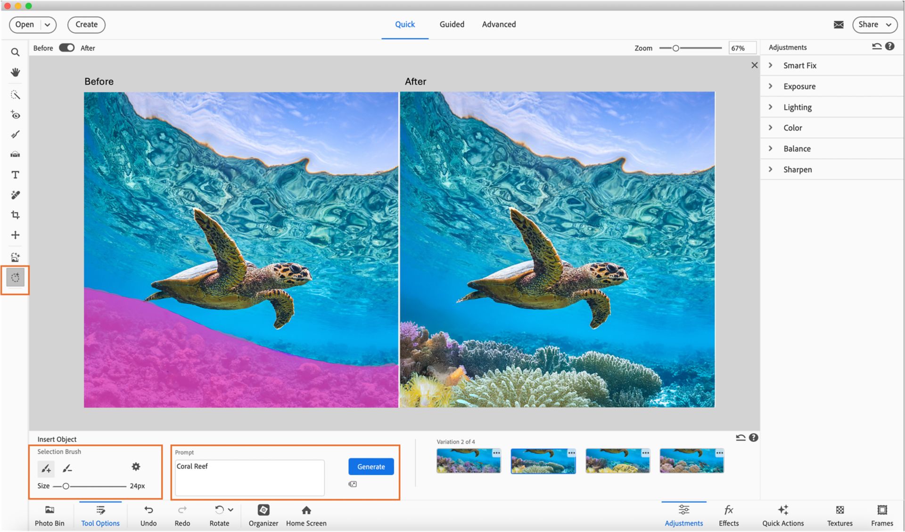This screenshot has width=905, height=532.
Task: Select the Red Eye Removal tool
Action: pos(15,115)
